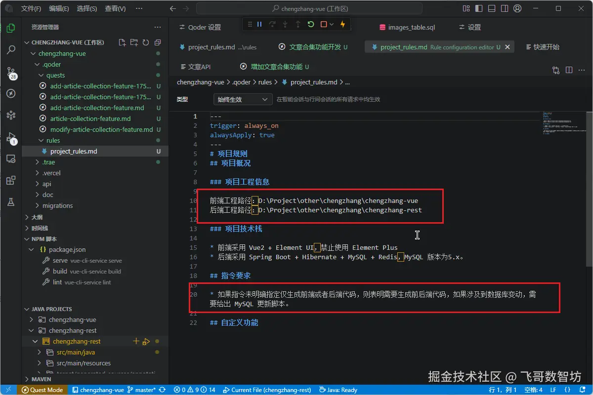Open the 查看(V) menu

coord(115,8)
